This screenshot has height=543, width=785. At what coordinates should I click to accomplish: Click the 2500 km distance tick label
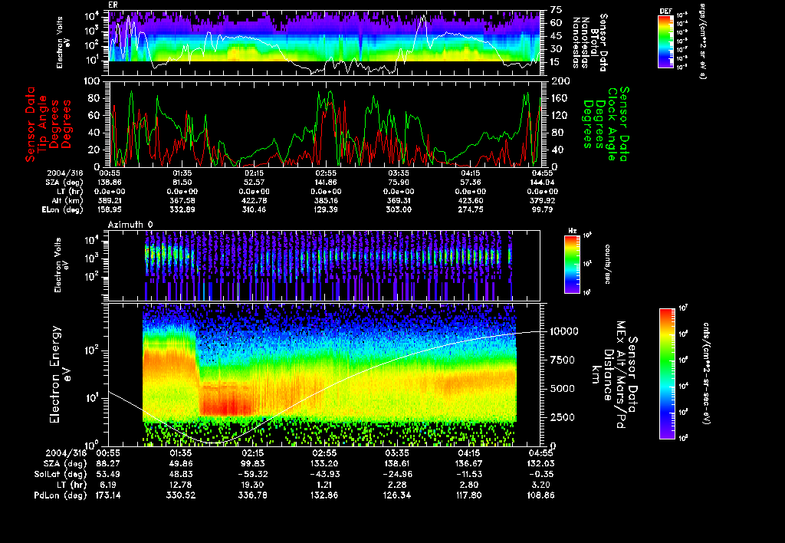pos(562,417)
